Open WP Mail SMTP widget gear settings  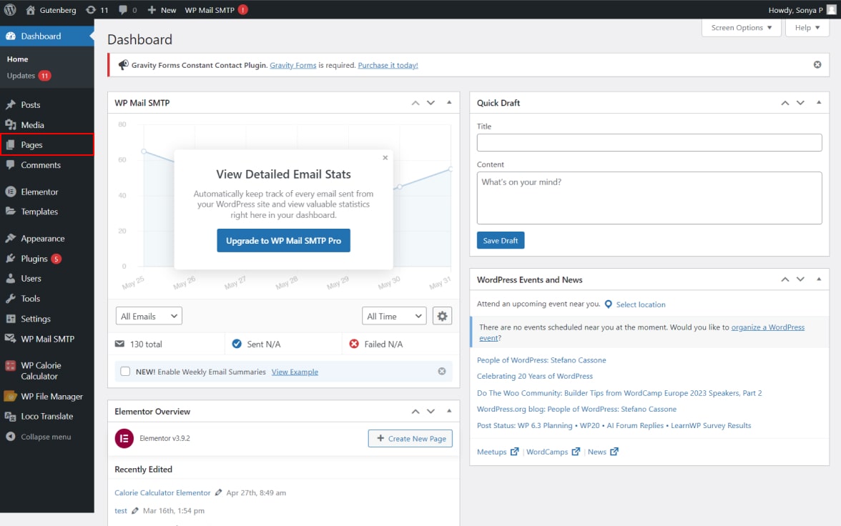[x=442, y=317]
